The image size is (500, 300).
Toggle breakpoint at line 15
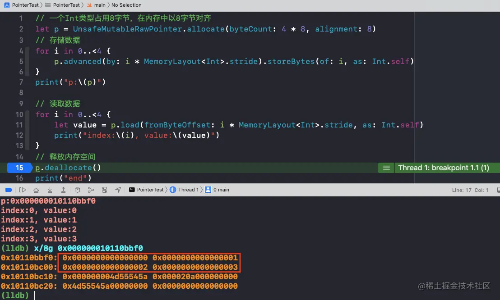coord(20,168)
